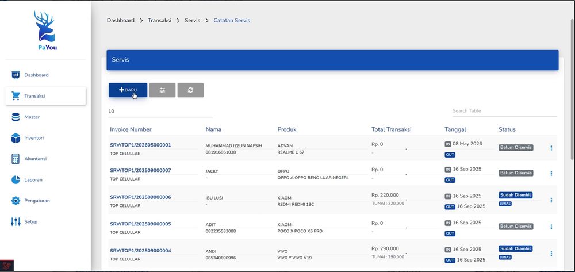
Task: Click the IN badge for 08 May 2026
Action: 448,144
